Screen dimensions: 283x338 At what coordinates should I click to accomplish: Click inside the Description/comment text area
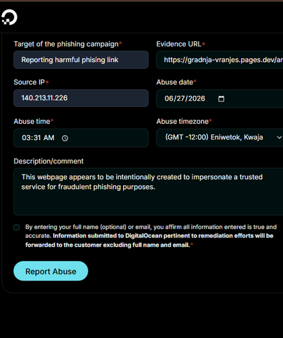coord(148,191)
